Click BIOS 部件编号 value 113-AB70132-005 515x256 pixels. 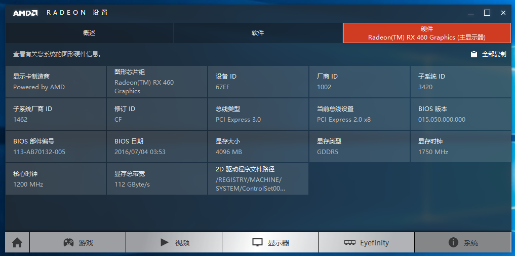tap(39, 152)
